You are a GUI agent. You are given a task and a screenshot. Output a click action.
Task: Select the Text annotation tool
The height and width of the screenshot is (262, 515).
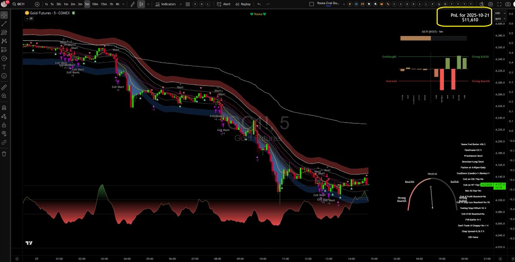4,68
